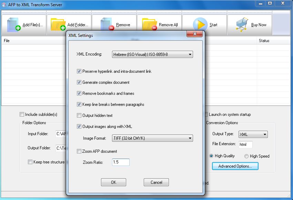Click the Add Folder toolbar icon
The height and width of the screenshot is (200, 293).
point(58,24)
